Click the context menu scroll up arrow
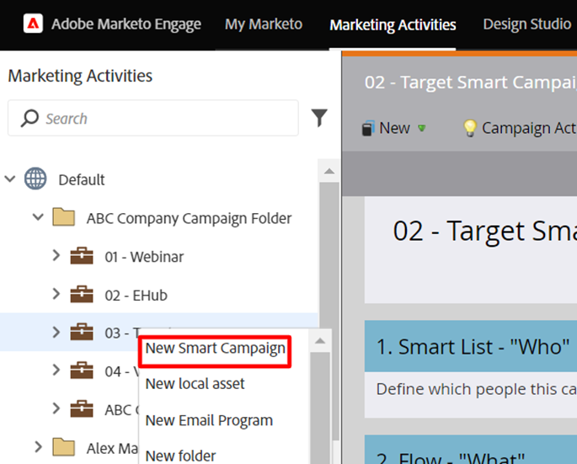577x464 pixels. [320, 341]
